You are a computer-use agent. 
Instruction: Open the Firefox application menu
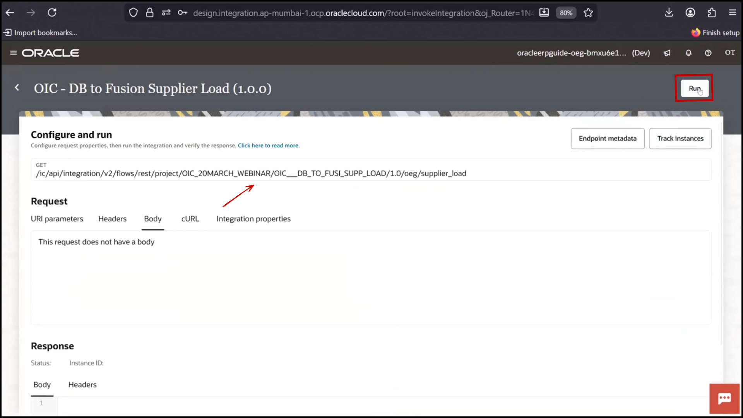coord(733,13)
